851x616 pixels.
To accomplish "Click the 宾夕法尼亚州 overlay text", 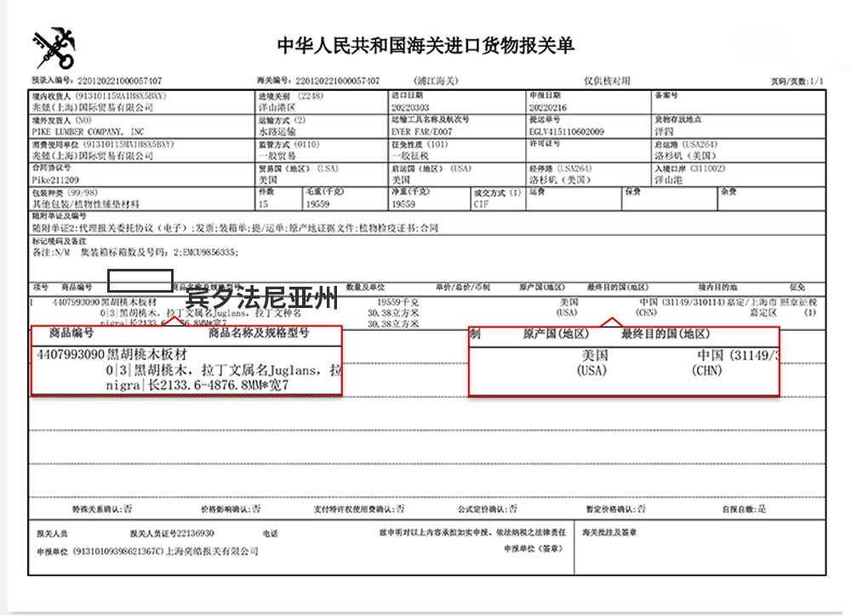I will coord(262,299).
